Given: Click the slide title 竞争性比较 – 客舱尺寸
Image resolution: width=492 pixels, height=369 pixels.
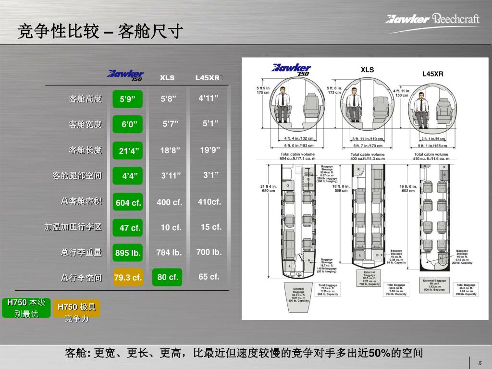Looking at the screenshot, I should [100, 31].
